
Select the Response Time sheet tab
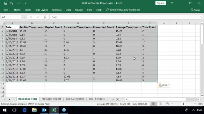pos(28,99)
